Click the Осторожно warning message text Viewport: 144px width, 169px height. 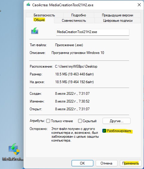pyautogui.click(x=75, y=135)
